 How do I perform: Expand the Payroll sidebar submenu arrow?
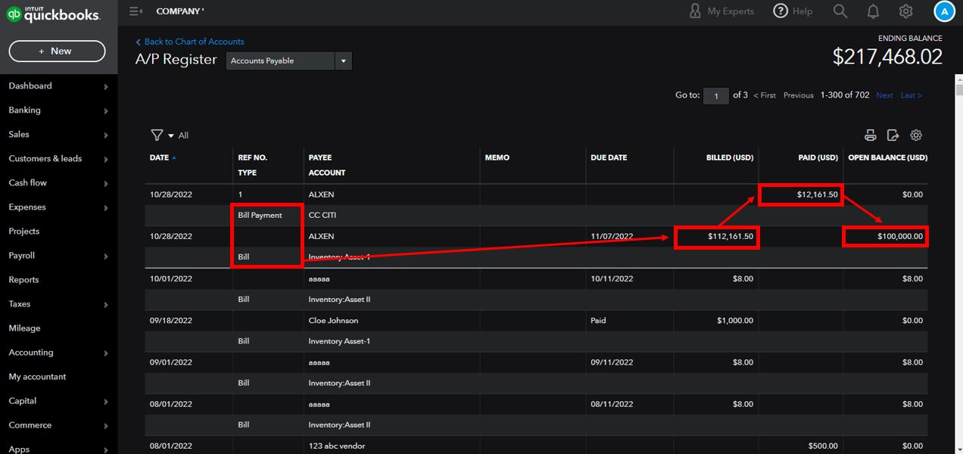click(106, 257)
